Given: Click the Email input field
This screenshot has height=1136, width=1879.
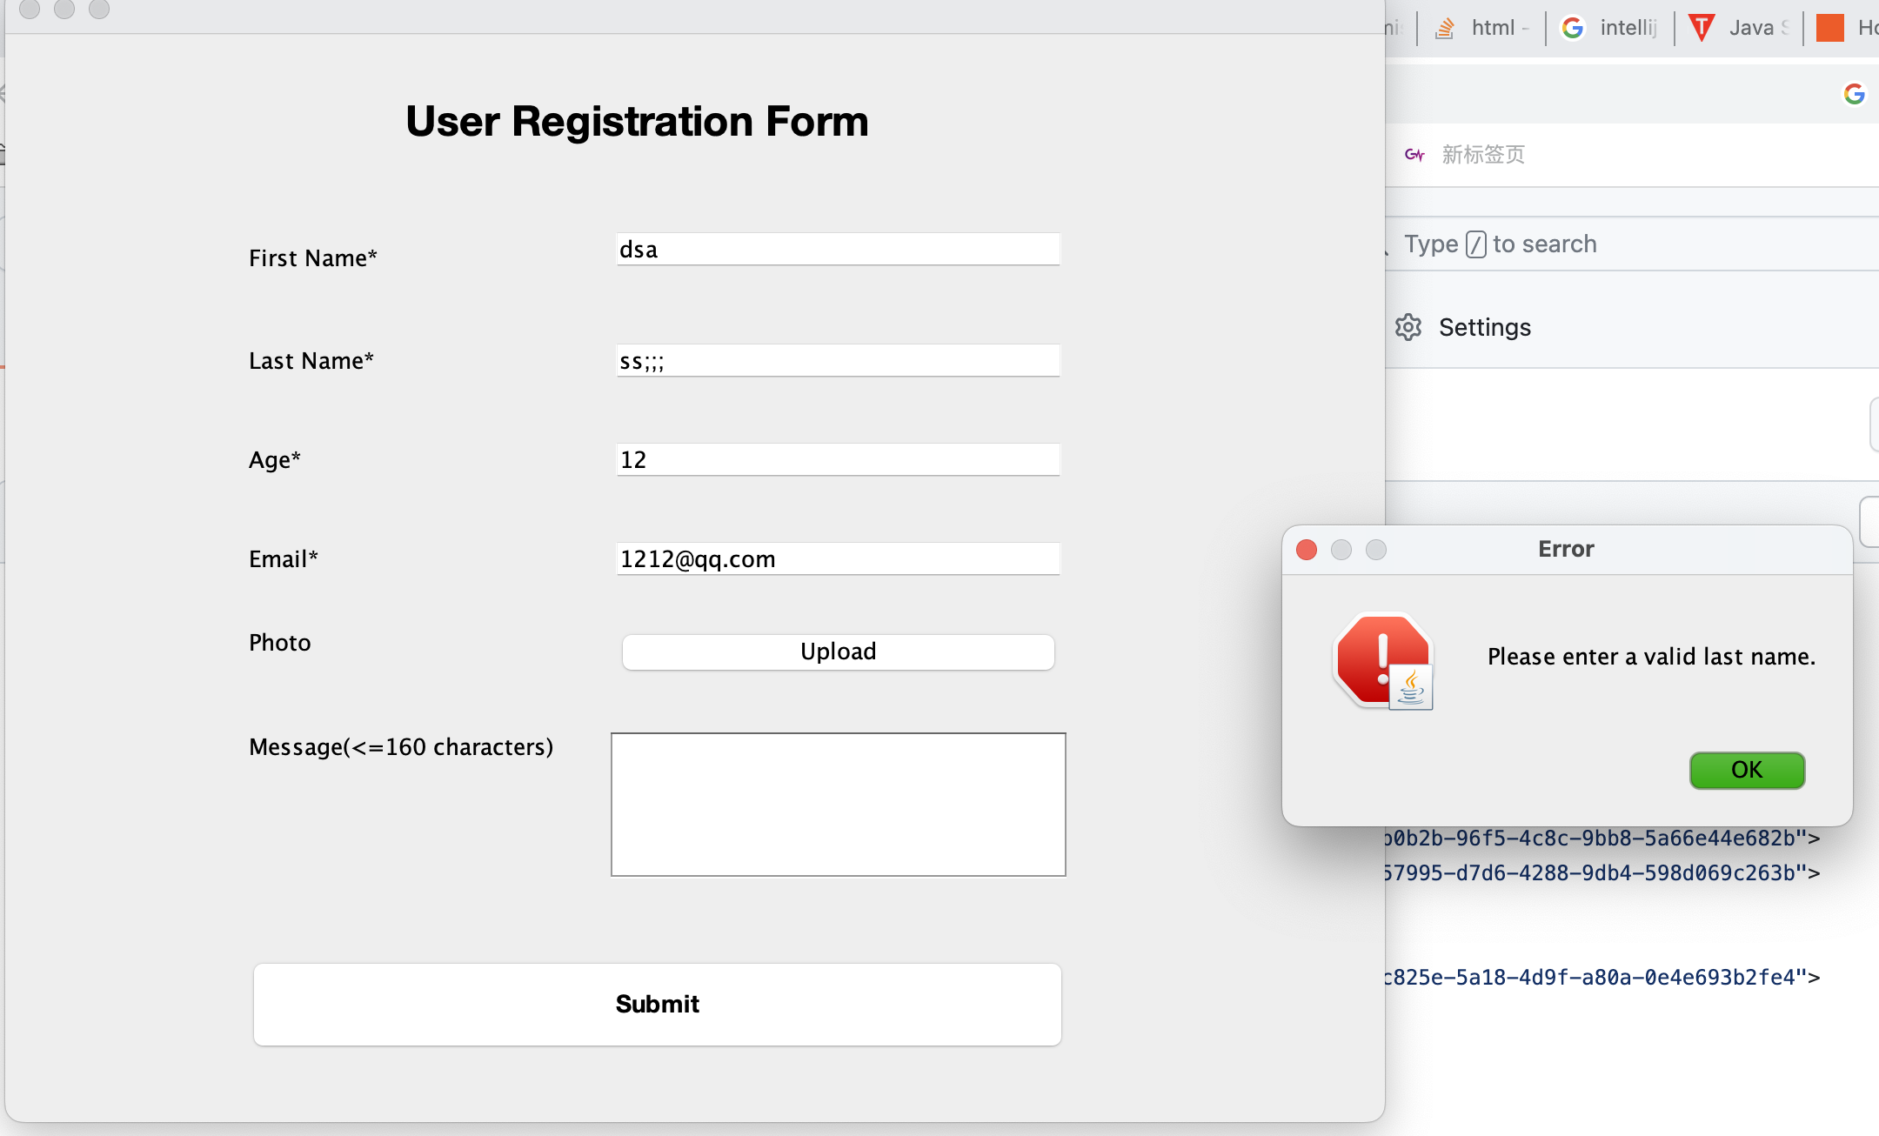Looking at the screenshot, I should pos(838,558).
